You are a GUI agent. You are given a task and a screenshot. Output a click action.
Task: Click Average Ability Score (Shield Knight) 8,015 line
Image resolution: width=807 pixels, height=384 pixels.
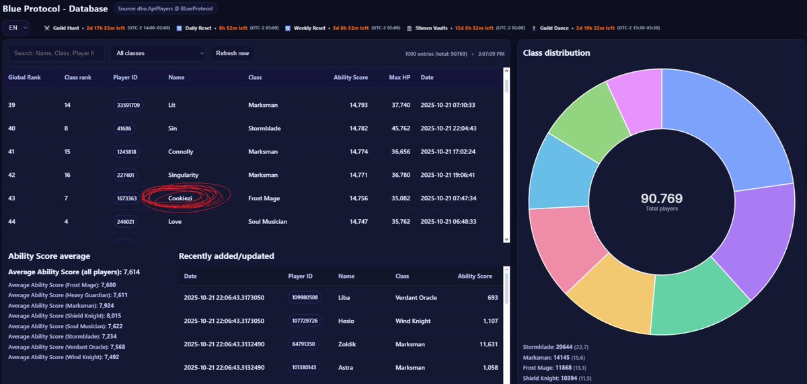pyautogui.click(x=65, y=315)
